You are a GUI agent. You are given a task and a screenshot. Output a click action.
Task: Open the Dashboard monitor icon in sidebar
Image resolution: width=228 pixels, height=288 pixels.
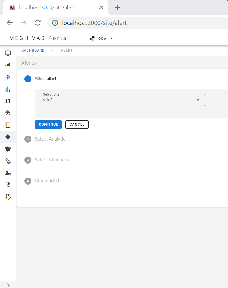[8, 53]
